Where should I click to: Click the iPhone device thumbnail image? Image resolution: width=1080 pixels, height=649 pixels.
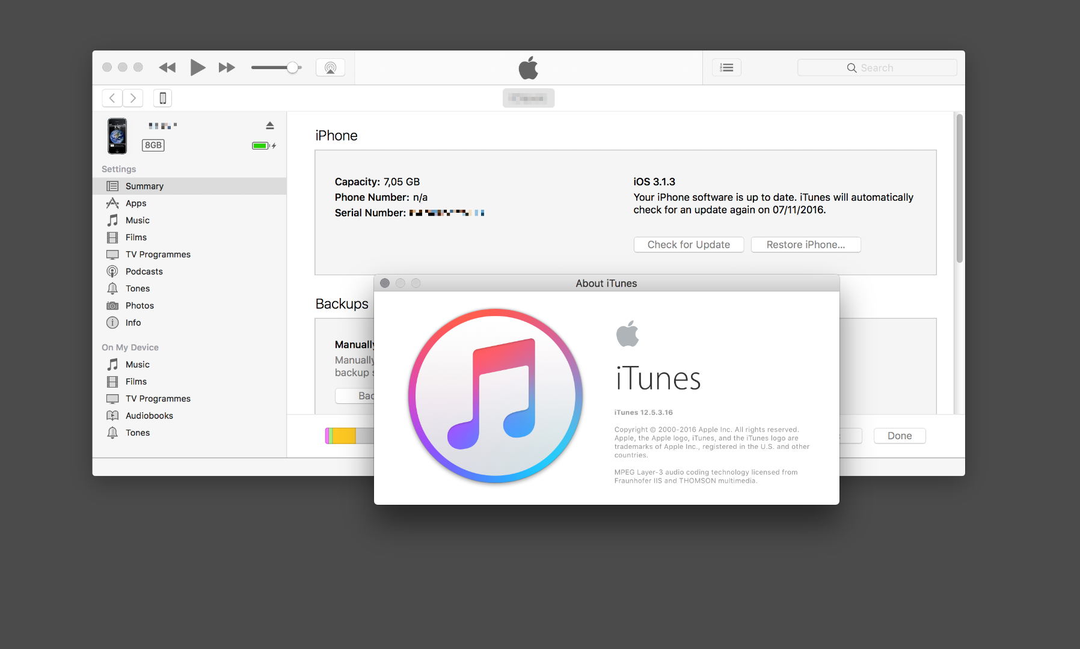coord(117,136)
